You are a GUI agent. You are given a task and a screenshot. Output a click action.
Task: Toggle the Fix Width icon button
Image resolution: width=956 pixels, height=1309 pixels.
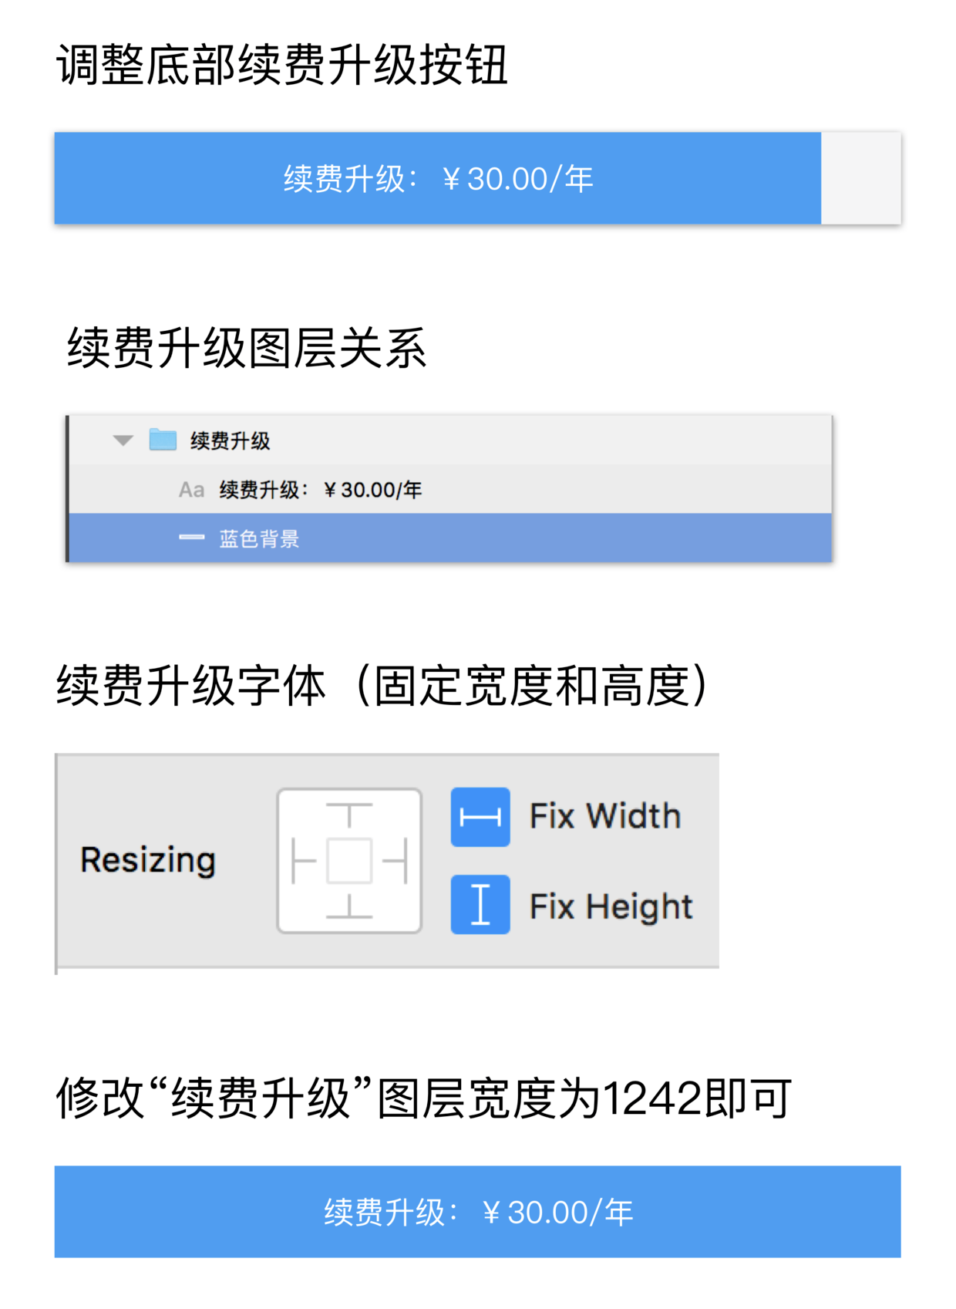[x=480, y=817]
